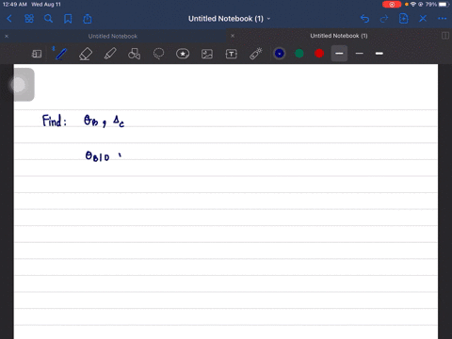Choose the red pen color
The image size is (452, 339).
point(319,54)
